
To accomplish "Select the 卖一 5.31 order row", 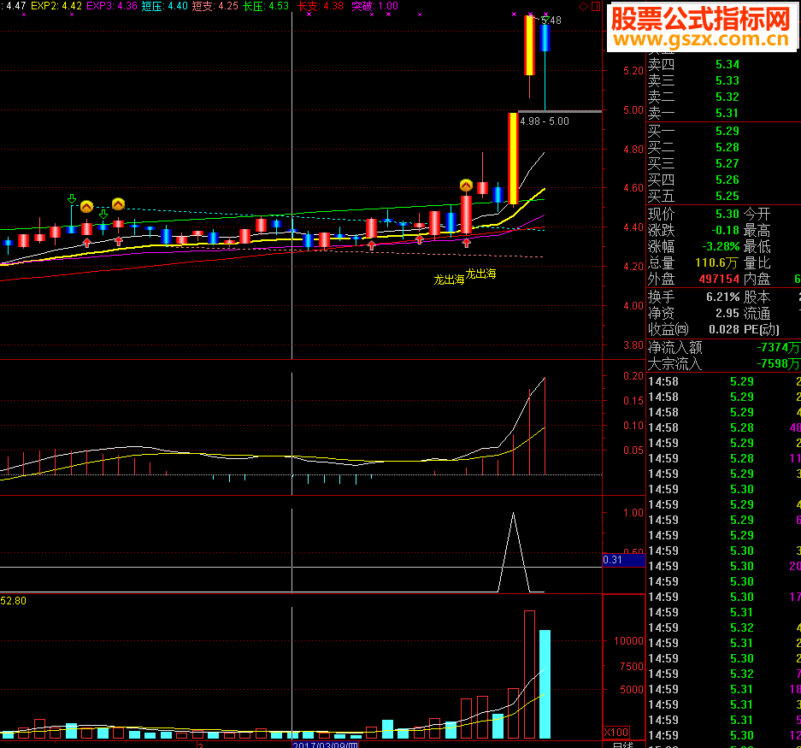I will (x=723, y=113).
